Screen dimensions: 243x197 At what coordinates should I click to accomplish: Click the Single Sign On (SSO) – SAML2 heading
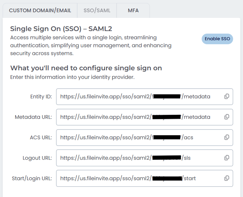click(61, 29)
